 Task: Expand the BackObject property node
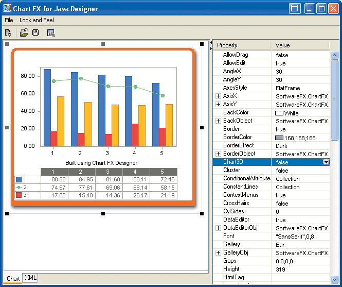(218, 121)
